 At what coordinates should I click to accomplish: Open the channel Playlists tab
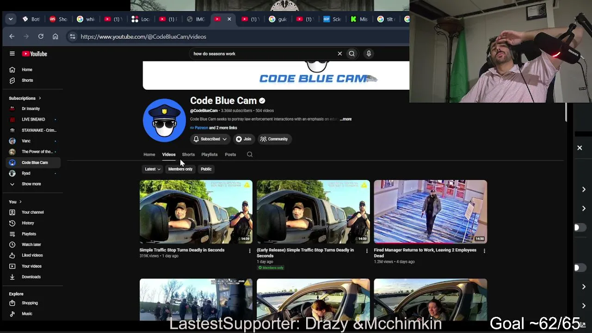tap(210, 154)
